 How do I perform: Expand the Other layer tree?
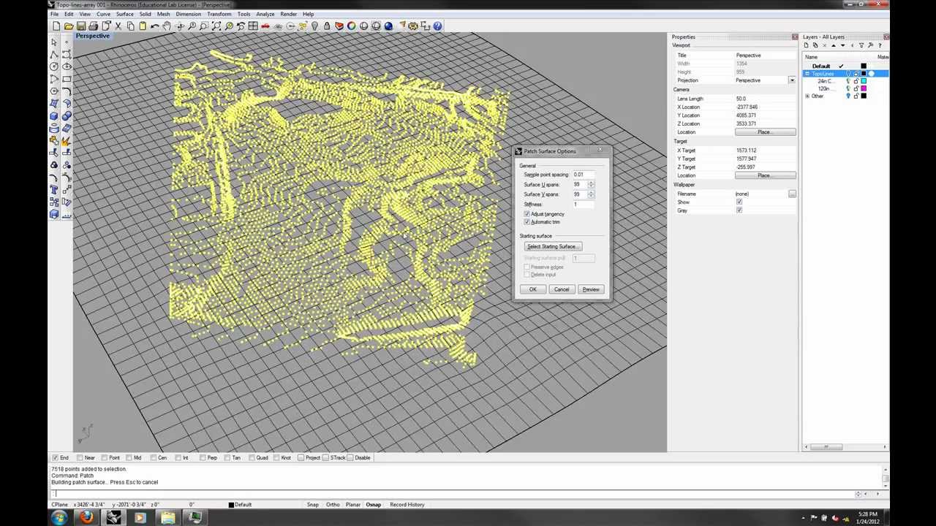807,96
